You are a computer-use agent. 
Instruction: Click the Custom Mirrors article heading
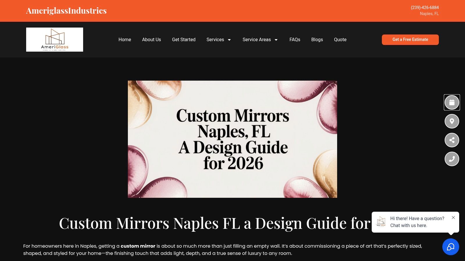214,223
